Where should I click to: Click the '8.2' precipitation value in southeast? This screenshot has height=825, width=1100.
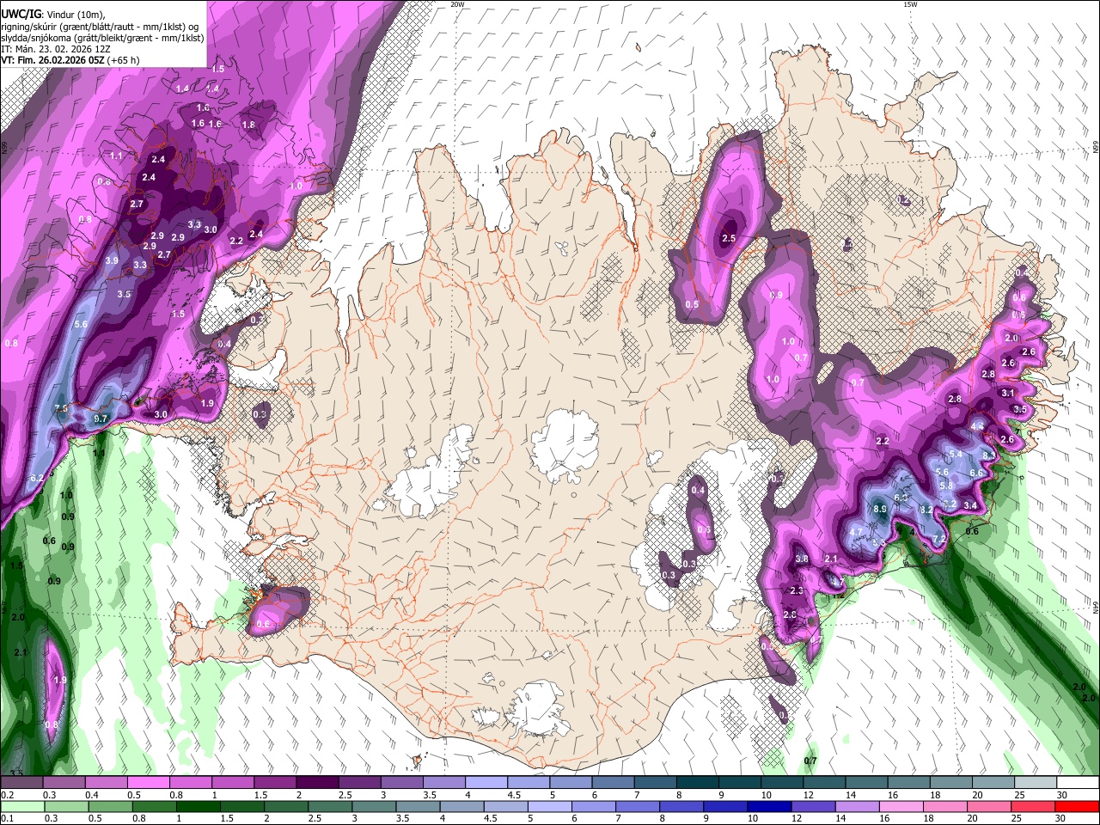pyautogui.click(x=927, y=510)
